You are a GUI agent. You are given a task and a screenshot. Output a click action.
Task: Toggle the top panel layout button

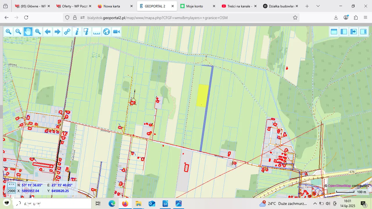(x=334, y=32)
